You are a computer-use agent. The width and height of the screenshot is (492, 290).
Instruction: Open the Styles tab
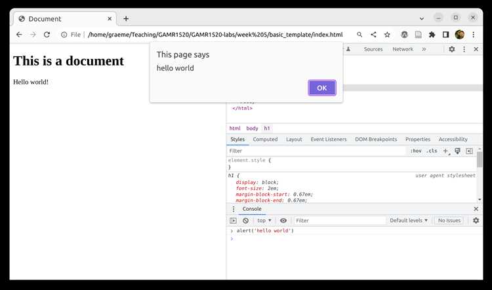click(237, 139)
